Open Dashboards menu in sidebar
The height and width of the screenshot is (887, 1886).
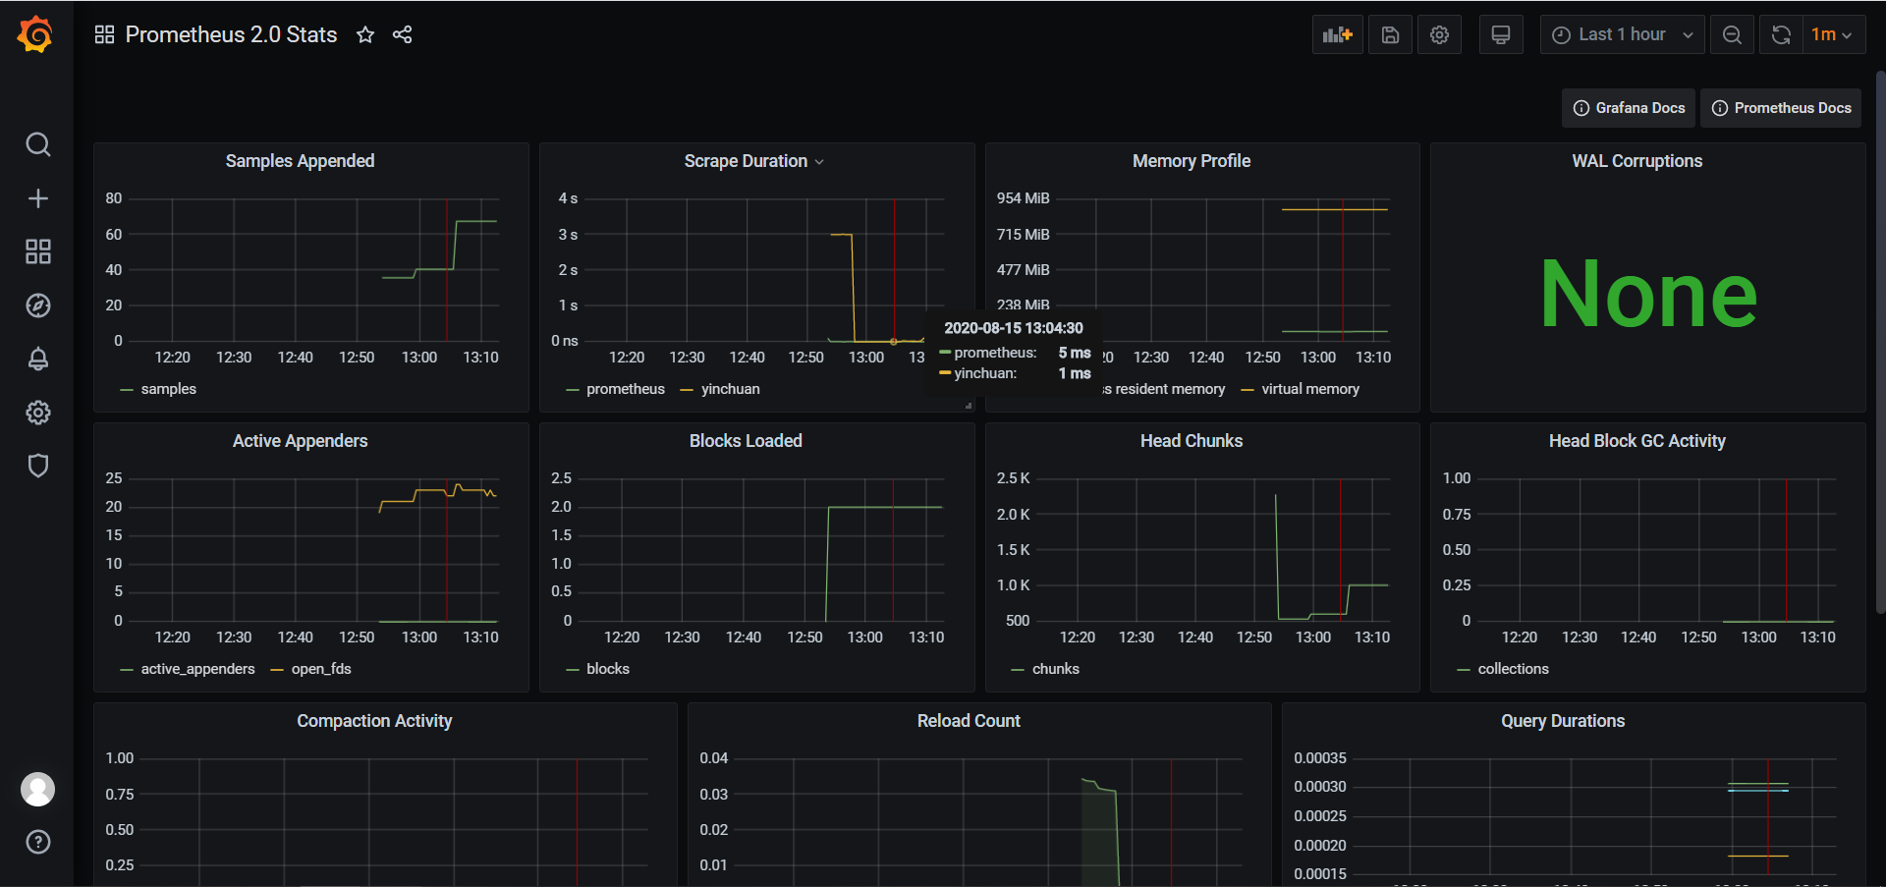(x=37, y=251)
